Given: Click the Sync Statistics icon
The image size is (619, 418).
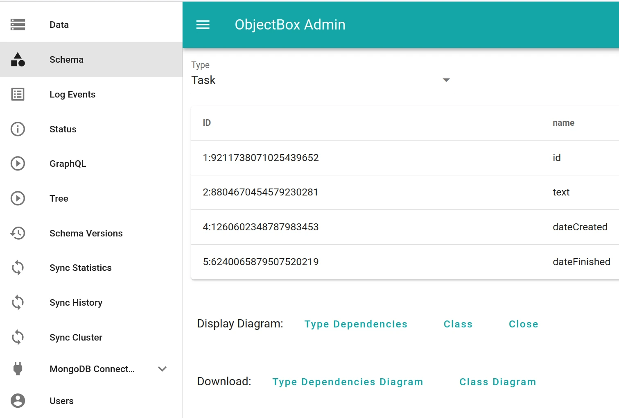Looking at the screenshot, I should pyautogui.click(x=17, y=268).
